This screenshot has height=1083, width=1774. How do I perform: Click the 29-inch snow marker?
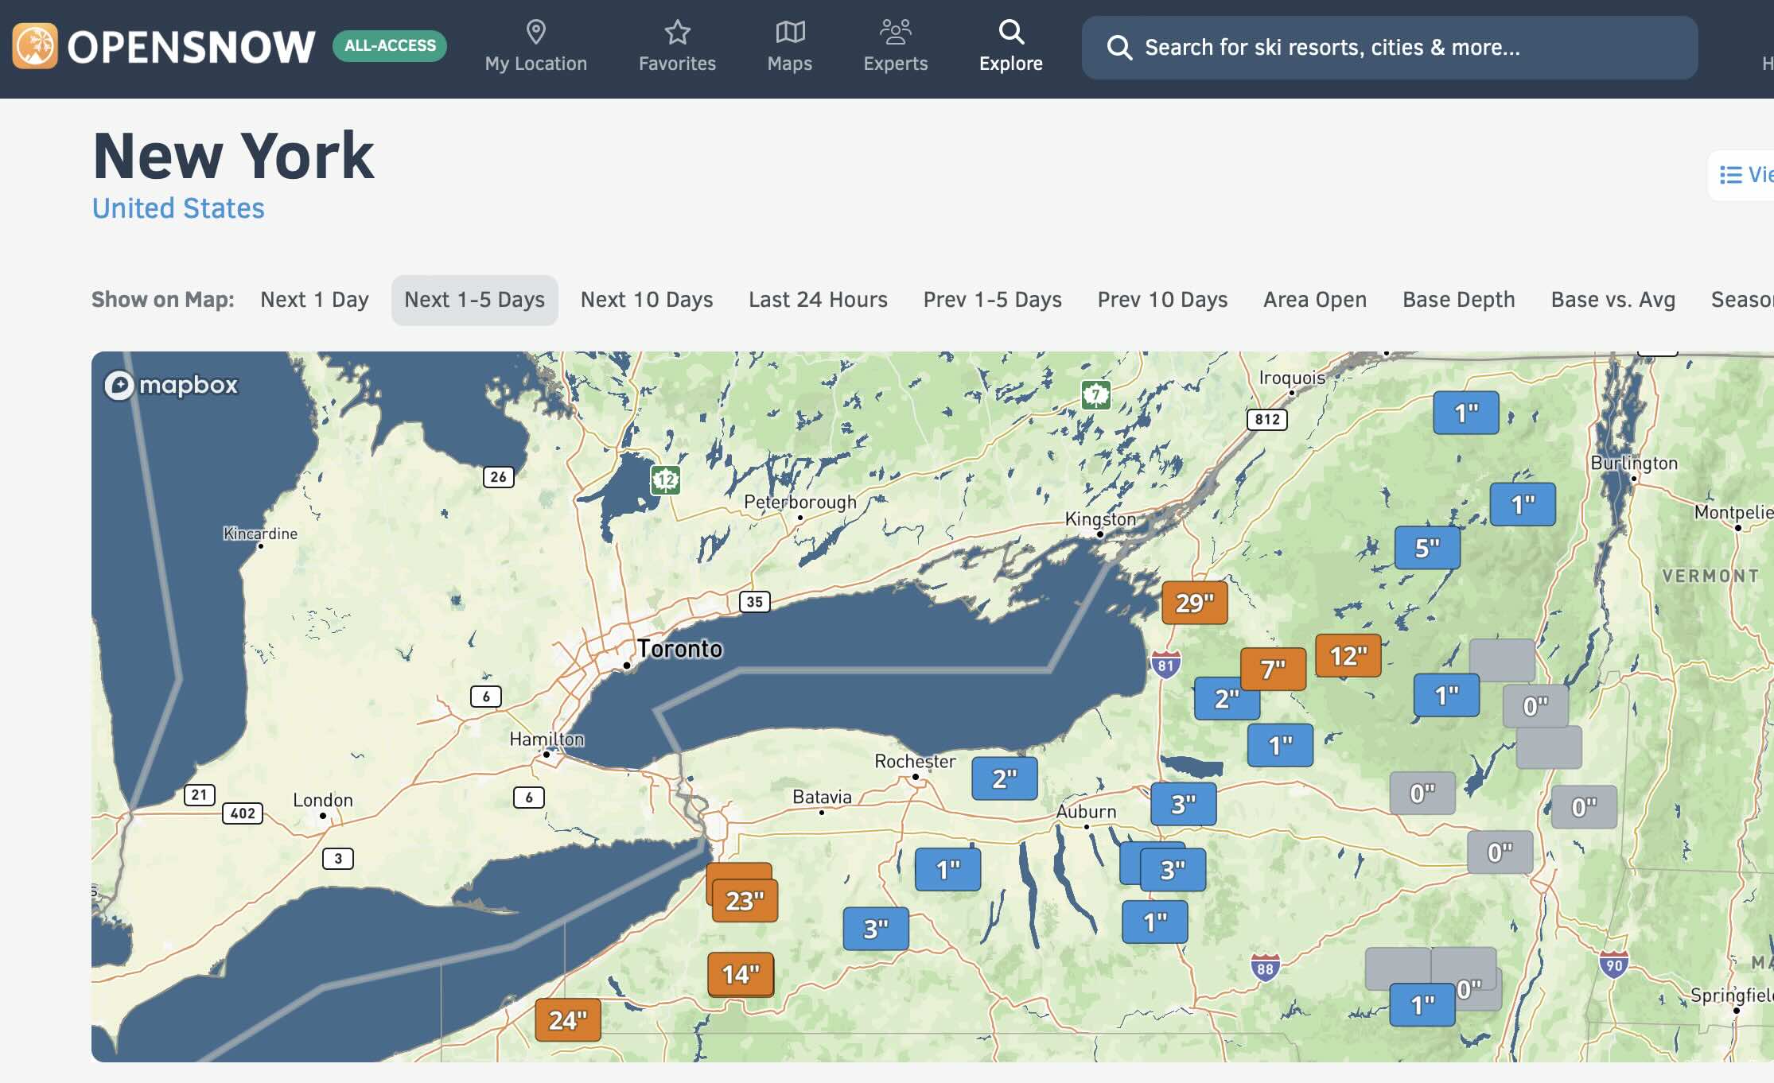point(1191,603)
